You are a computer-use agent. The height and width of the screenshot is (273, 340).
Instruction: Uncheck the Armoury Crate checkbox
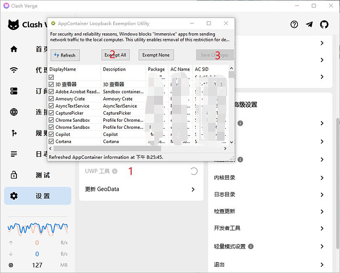point(51,99)
